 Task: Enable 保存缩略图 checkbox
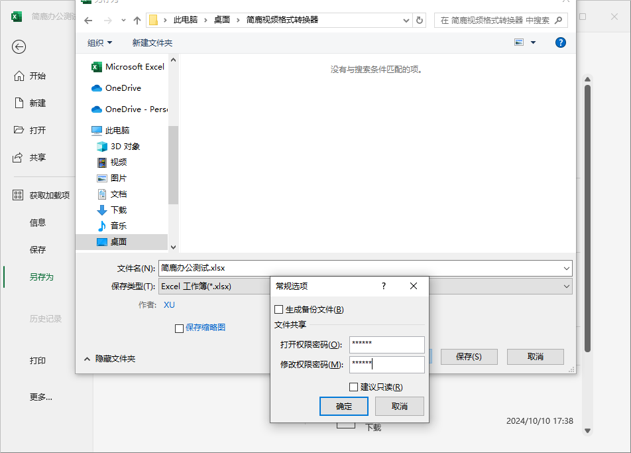(179, 328)
